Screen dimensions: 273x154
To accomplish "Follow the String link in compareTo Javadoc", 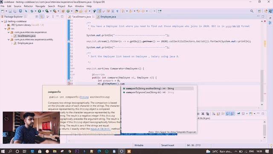I will pos(84,97).
